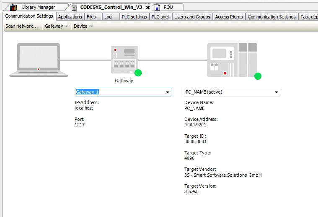This screenshot has height=217, width=318.
Task: Click '3S - Smart Software Solutions GmbH' vendor
Action: (x=223, y=175)
